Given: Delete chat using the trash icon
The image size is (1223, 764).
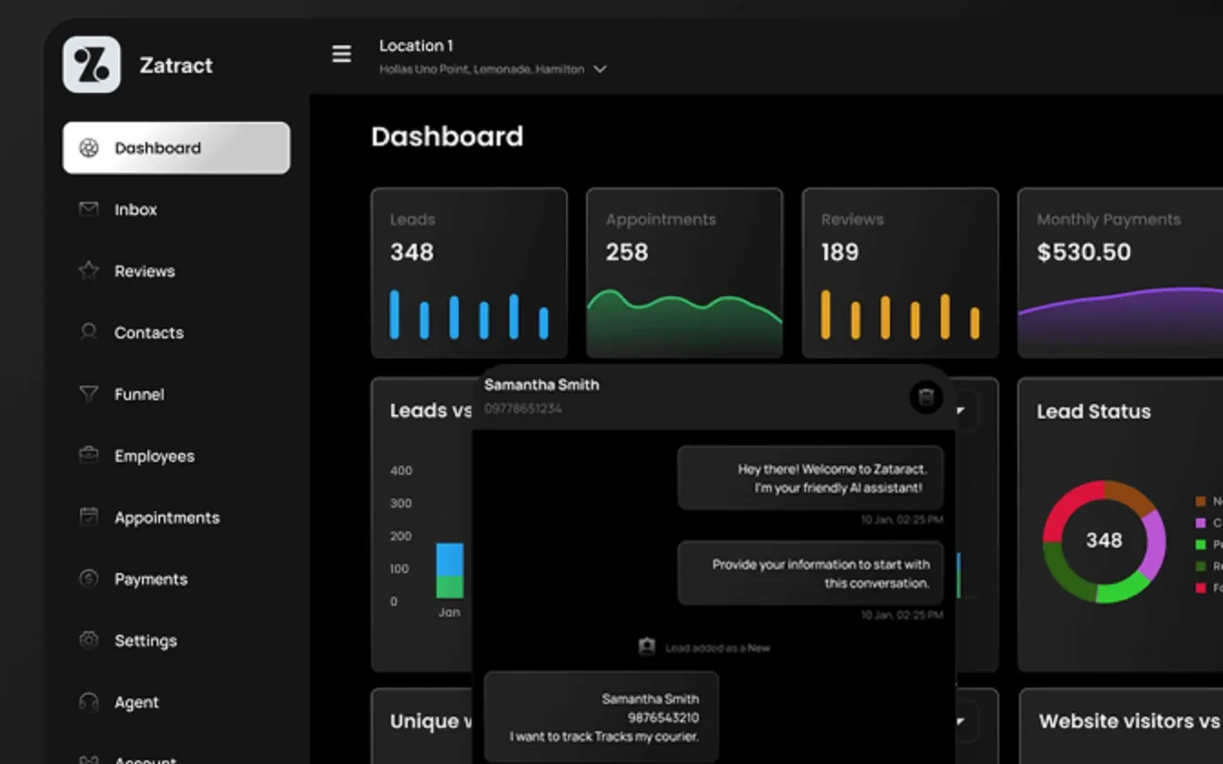Looking at the screenshot, I should coord(926,397).
